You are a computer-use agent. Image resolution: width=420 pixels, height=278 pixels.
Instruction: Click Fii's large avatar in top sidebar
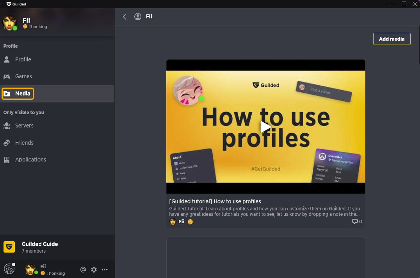click(9, 23)
